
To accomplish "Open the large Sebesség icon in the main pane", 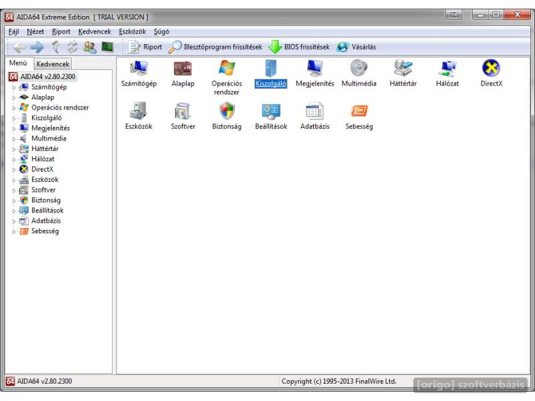I will click(359, 116).
